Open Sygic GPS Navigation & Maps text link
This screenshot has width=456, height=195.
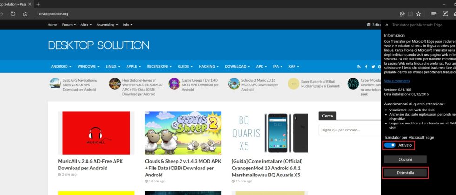[80, 84]
